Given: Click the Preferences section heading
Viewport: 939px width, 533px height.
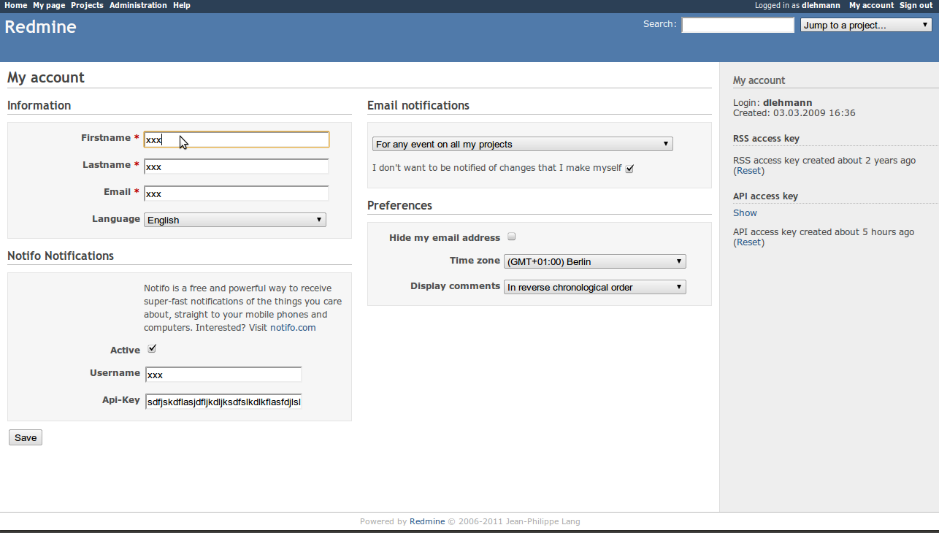Looking at the screenshot, I should (x=399, y=205).
